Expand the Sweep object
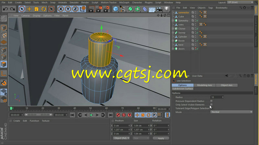Screen dimensions: 259x145 [x=173, y=33]
